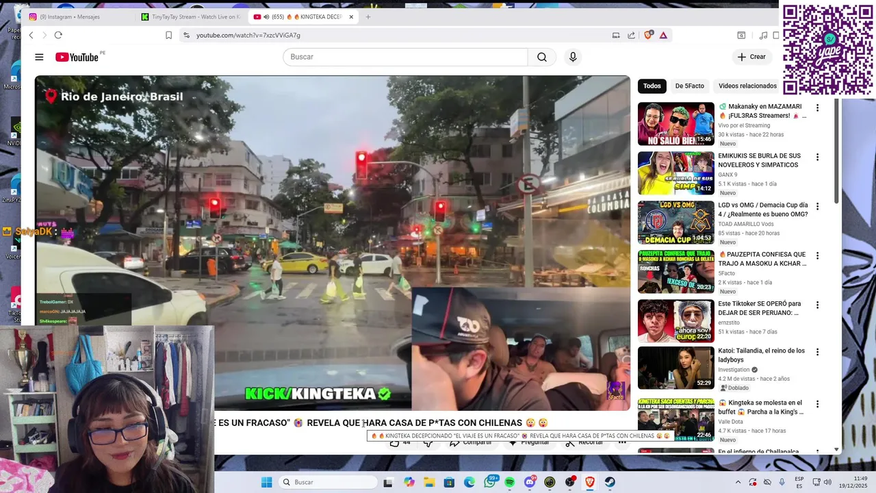Click the main video player

(x=333, y=243)
